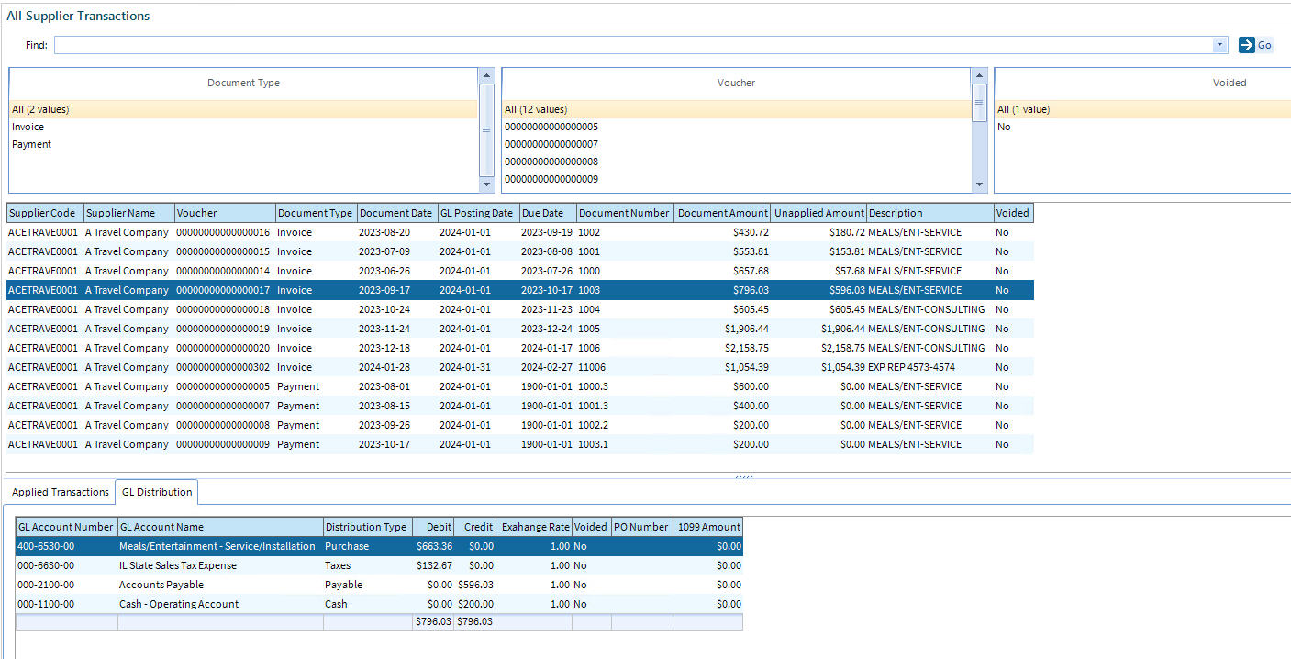Sort by Due Date column header
The image size is (1291, 659).
coord(547,213)
